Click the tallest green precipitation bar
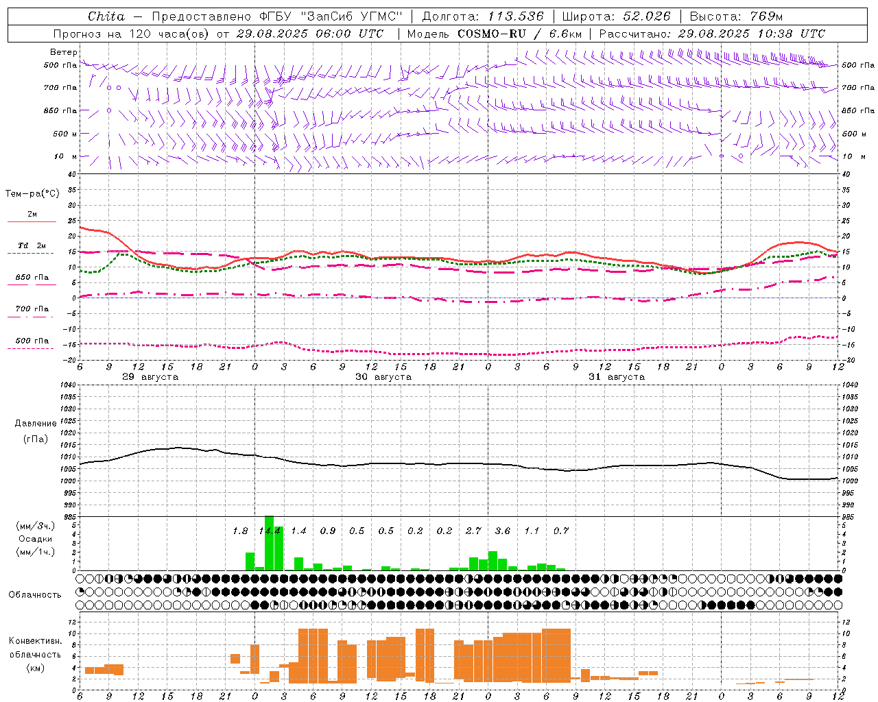 [269, 543]
